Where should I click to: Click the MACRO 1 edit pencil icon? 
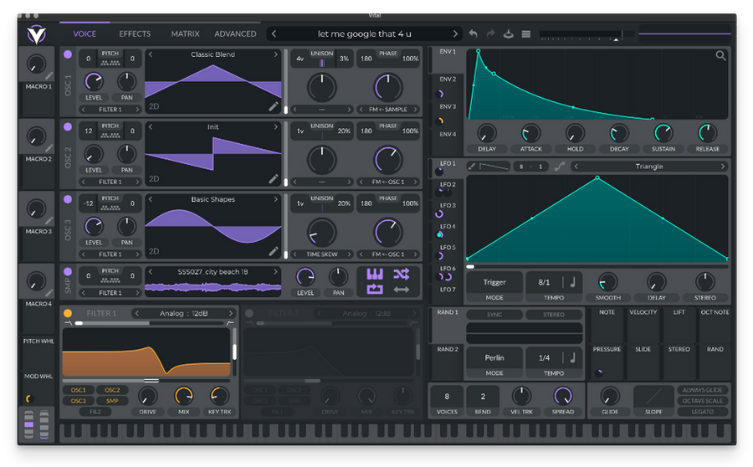click(49, 76)
